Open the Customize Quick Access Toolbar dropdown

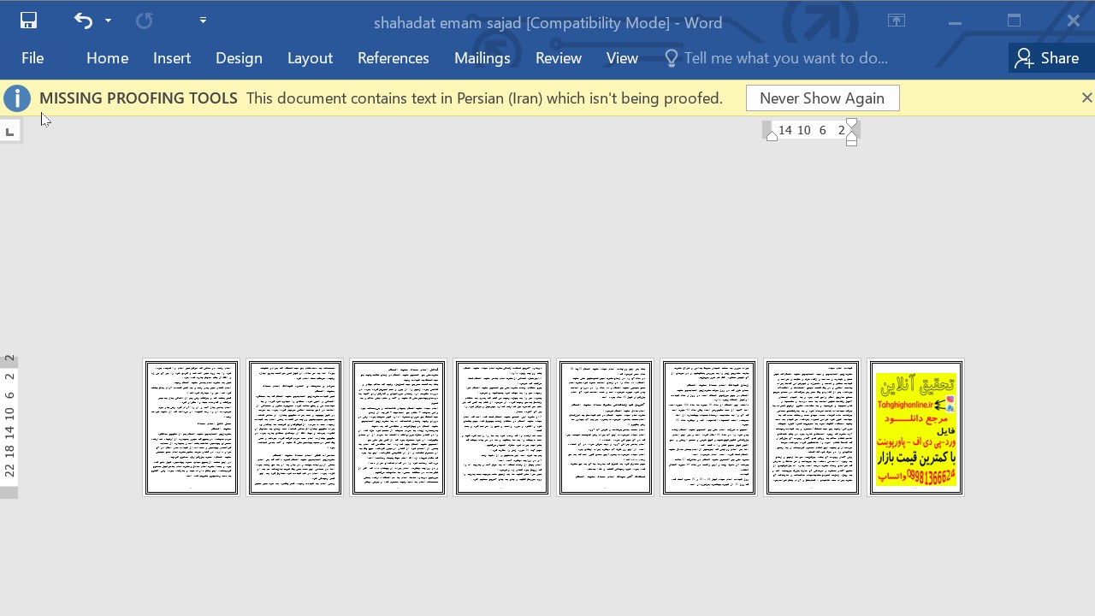203,21
